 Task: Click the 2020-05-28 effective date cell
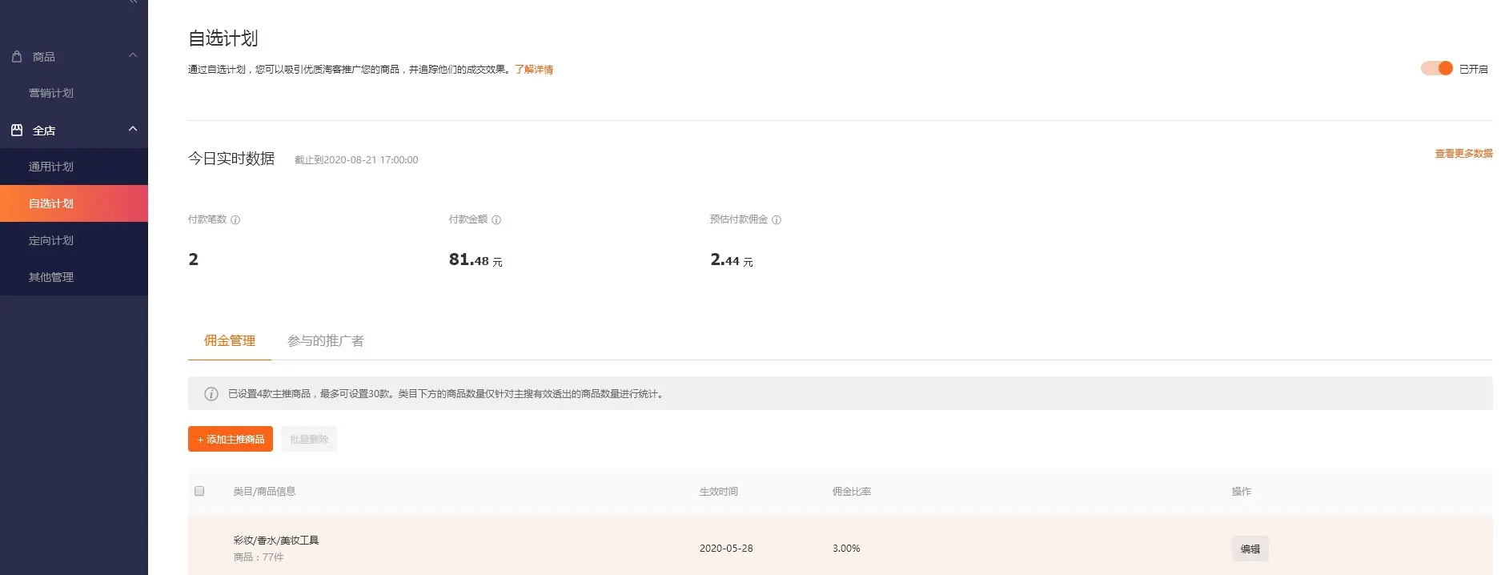726,549
